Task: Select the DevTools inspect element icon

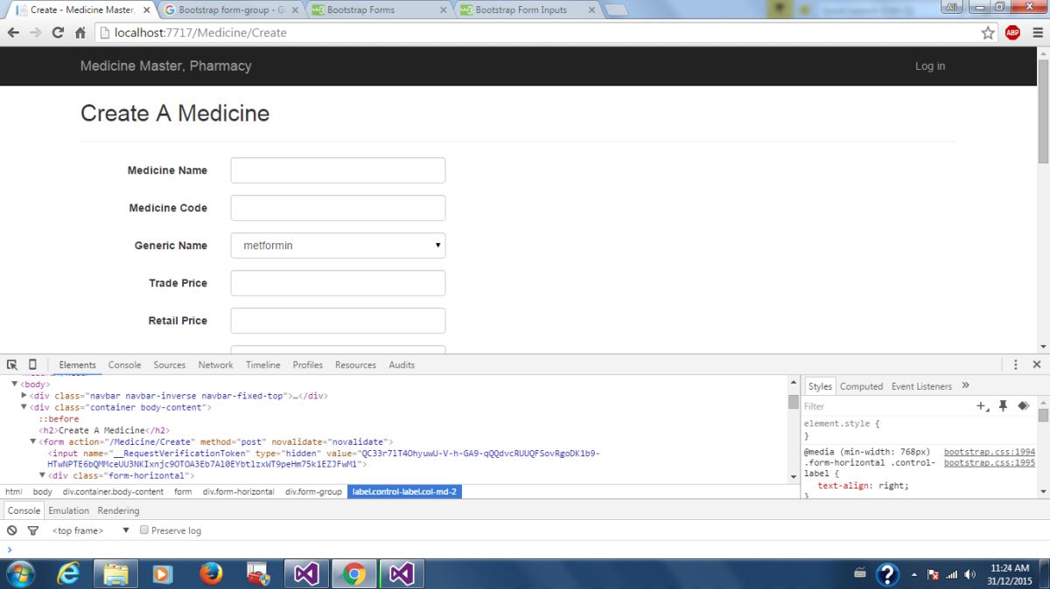Action: 12,364
